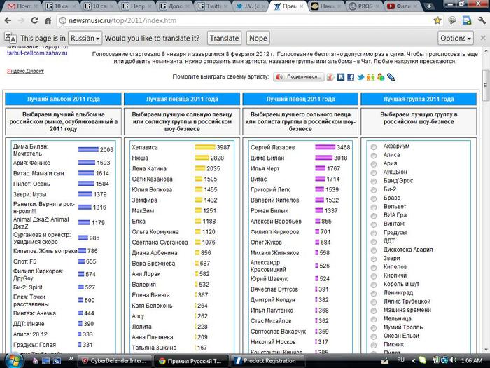Open the Непр LiveInternet tab
This screenshot has height=368, width=490.
click(136, 6)
